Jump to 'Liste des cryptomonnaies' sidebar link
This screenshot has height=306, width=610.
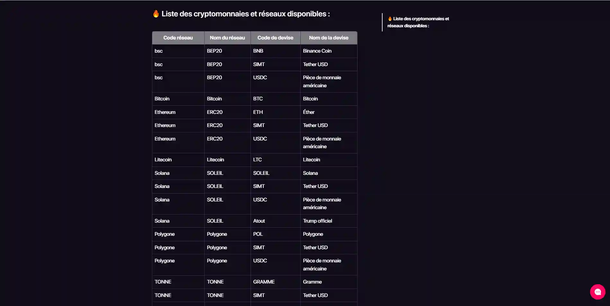[x=418, y=22]
